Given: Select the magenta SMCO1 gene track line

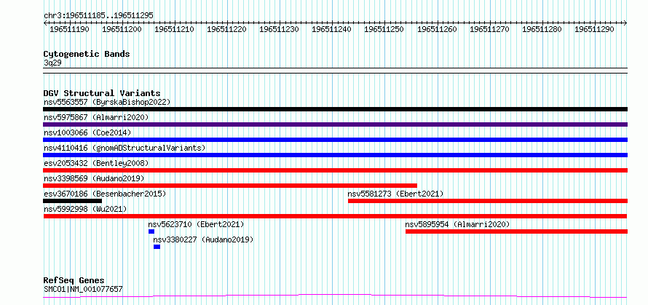Looking at the screenshot, I should tap(335, 296).
